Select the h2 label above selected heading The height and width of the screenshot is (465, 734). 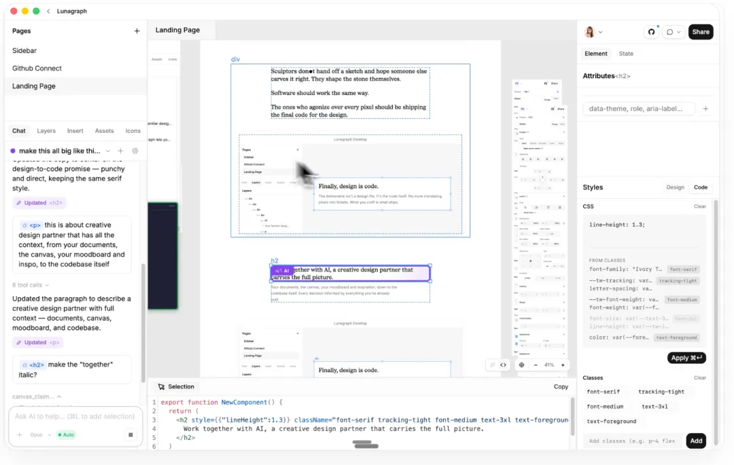tap(275, 261)
